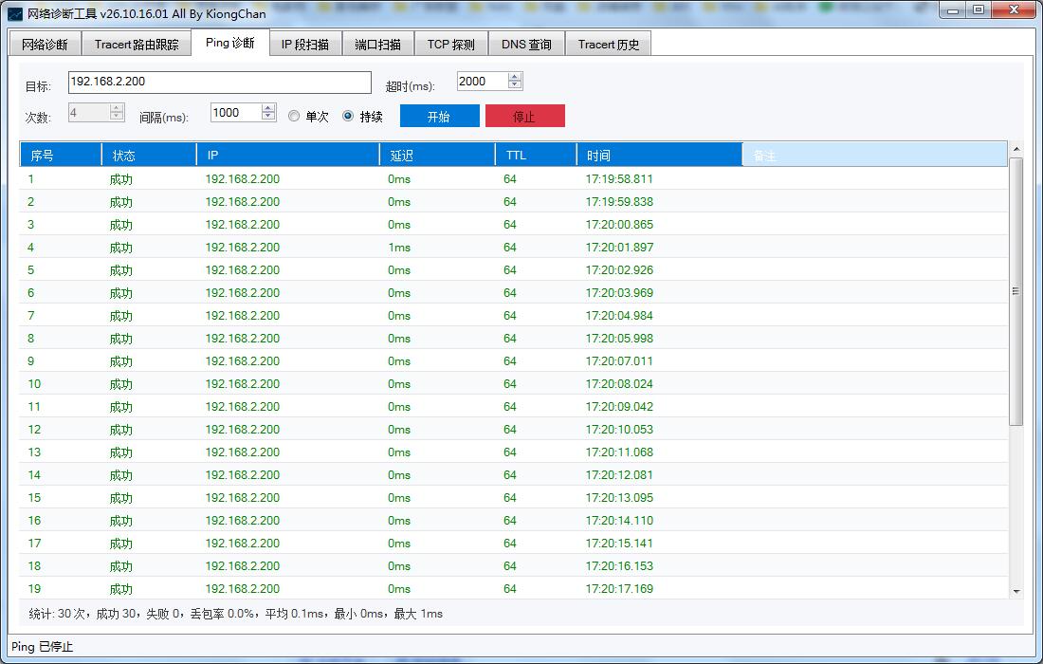Screen dimensions: 1043x664
Task: Increase the 超时 timeout spinner
Action: pos(515,77)
